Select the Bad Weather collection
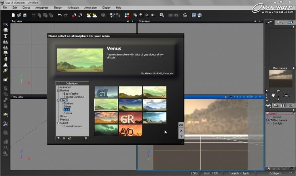This screenshot has height=176, width=296. coord(71,94)
